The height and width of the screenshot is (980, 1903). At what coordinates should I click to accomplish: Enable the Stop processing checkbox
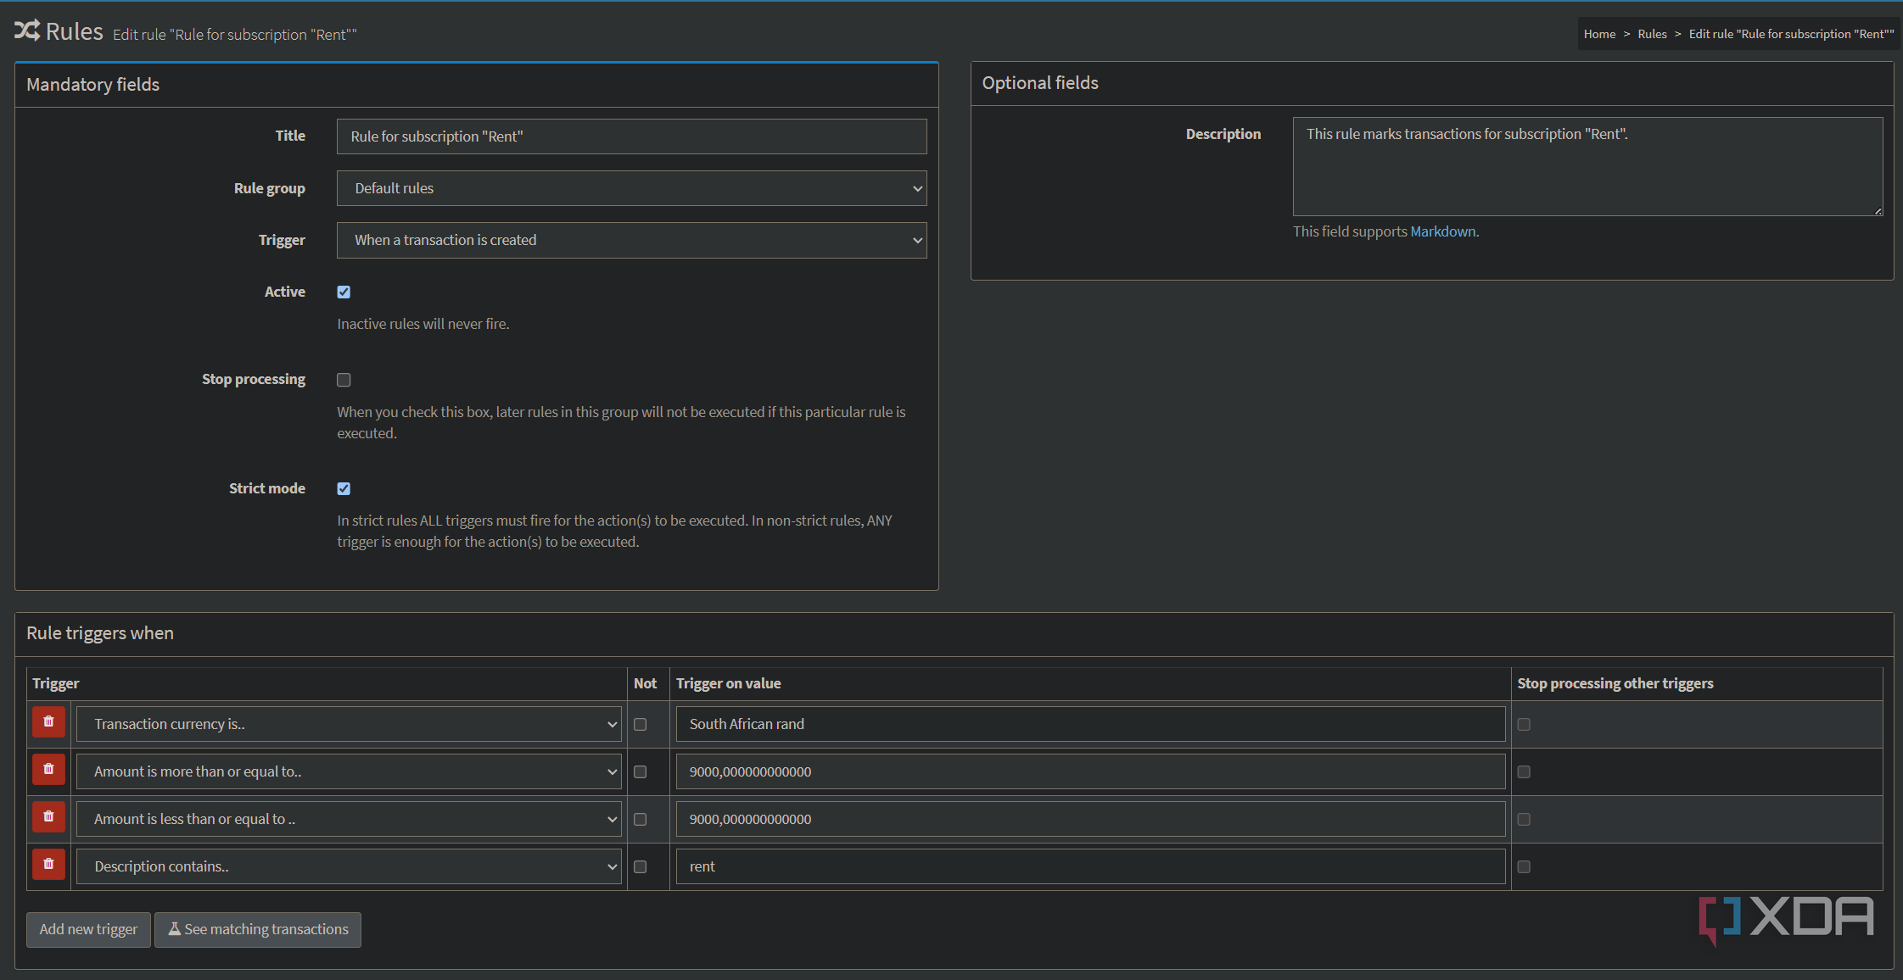(344, 380)
